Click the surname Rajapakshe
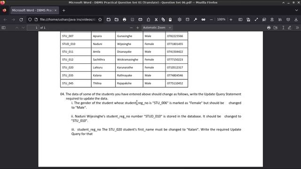Image resolution: width=301 pixels, height=169 pixels. [124, 84]
